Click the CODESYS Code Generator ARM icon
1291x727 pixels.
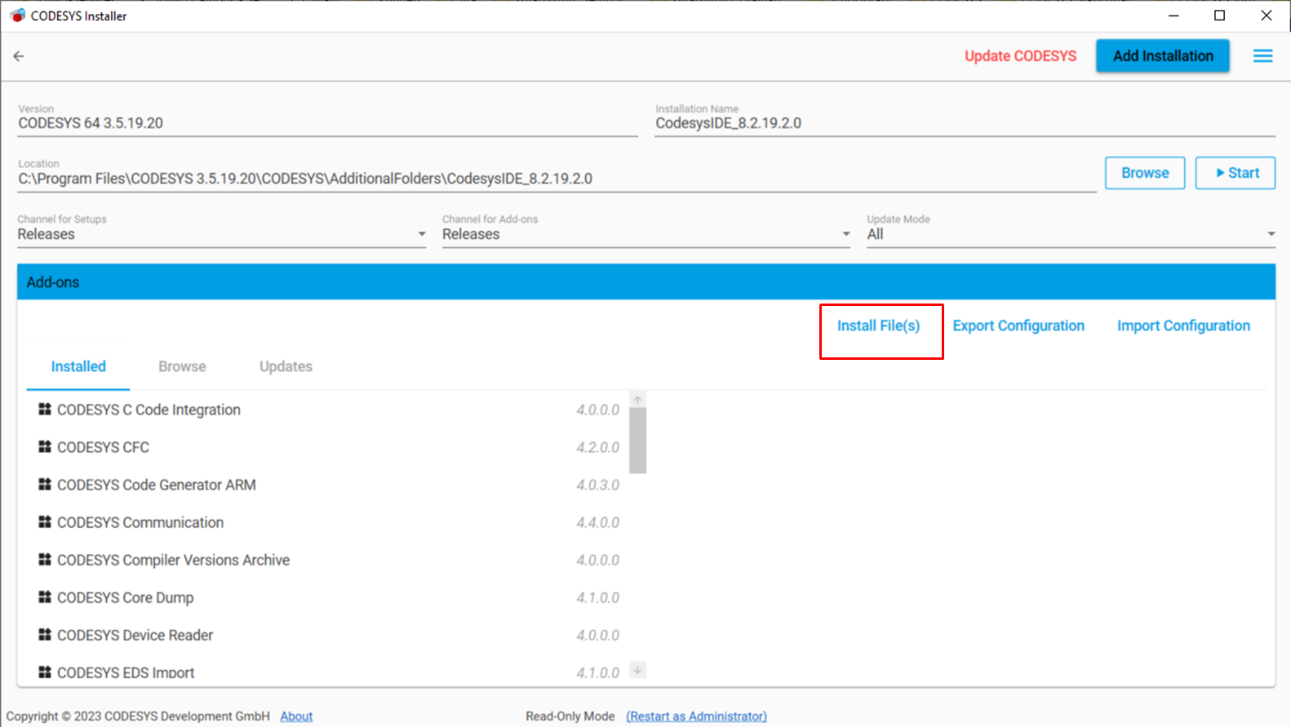45,485
